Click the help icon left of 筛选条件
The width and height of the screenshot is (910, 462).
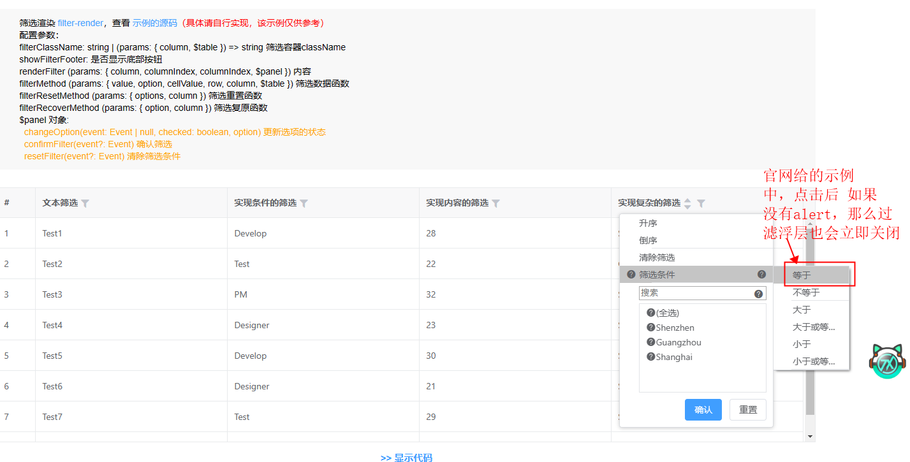coord(631,274)
